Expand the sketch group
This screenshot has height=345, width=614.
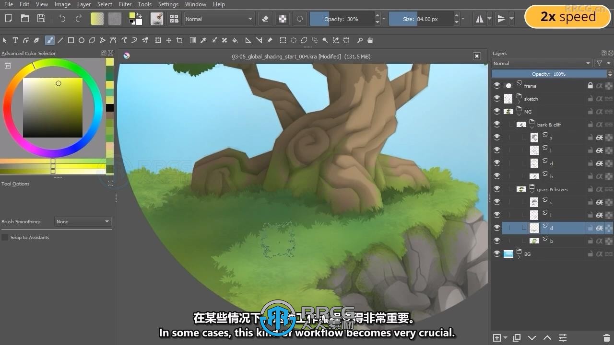[x=519, y=102]
